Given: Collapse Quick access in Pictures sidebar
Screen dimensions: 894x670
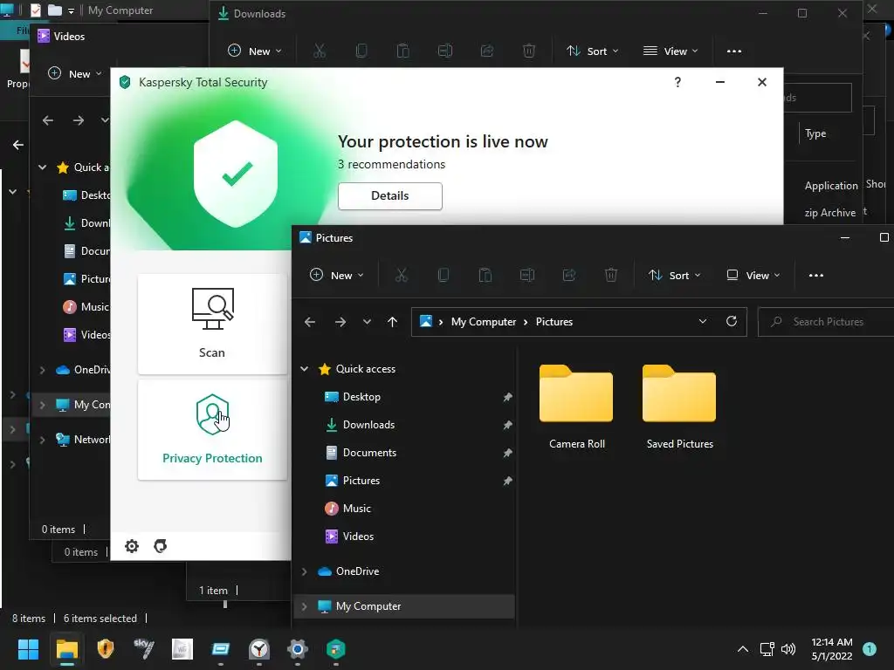Looking at the screenshot, I should [305, 369].
